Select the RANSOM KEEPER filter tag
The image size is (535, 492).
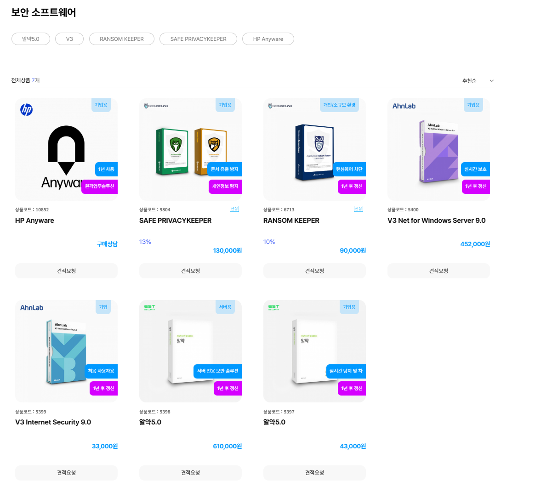(x=122, y=39)
